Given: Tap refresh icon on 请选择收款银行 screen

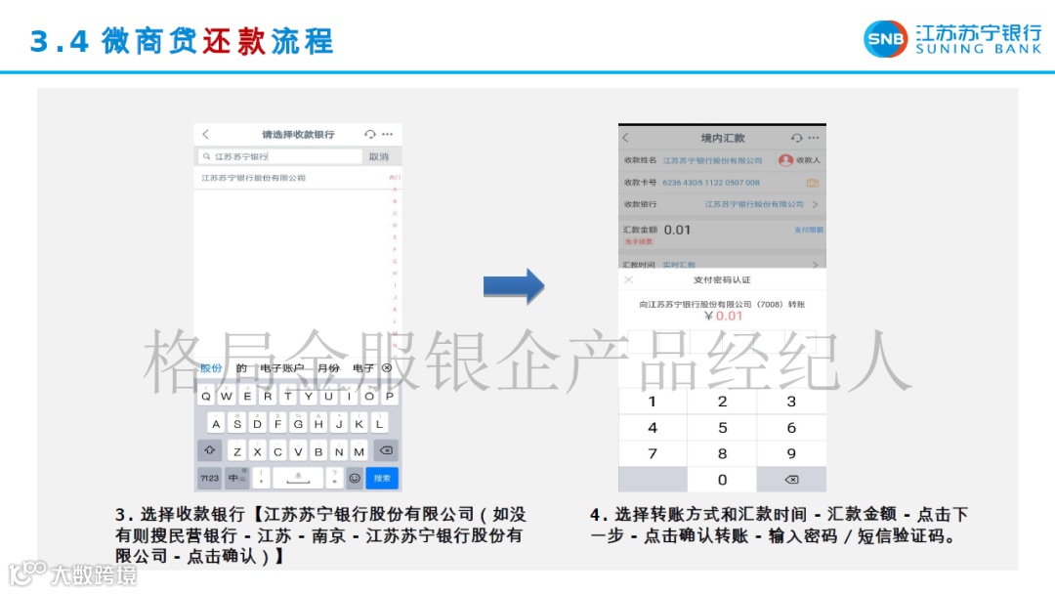Looking at the screenshot, I should click(x=370, y=135).
